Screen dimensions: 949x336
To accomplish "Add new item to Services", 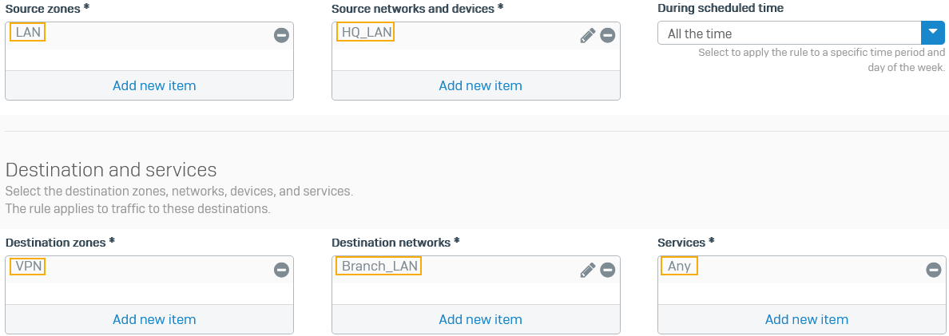I will tap(806, 319).
